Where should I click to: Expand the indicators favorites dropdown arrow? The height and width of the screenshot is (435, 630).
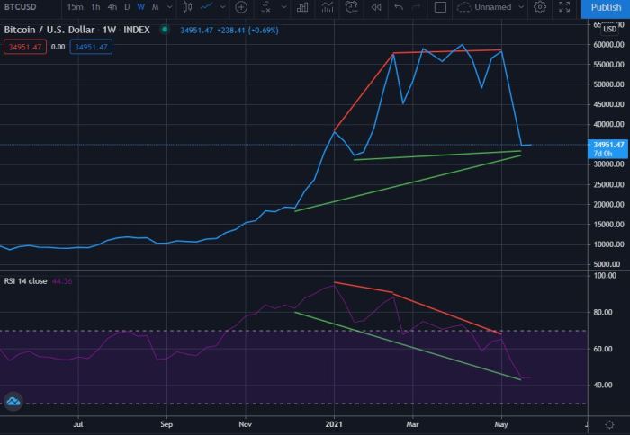(x=284, y=7)
